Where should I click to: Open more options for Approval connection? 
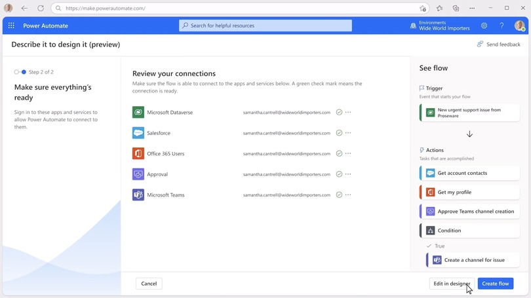tap(348, 174)
